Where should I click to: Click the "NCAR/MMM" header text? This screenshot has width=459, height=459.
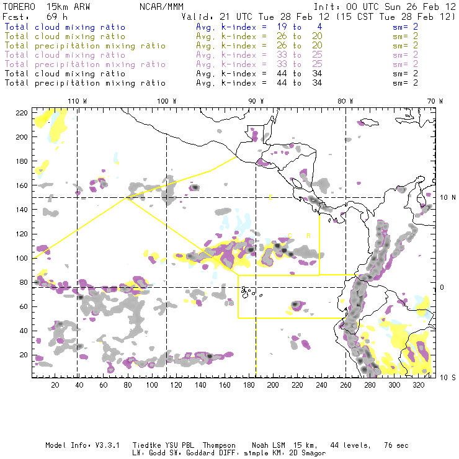[x=161, y=7]
